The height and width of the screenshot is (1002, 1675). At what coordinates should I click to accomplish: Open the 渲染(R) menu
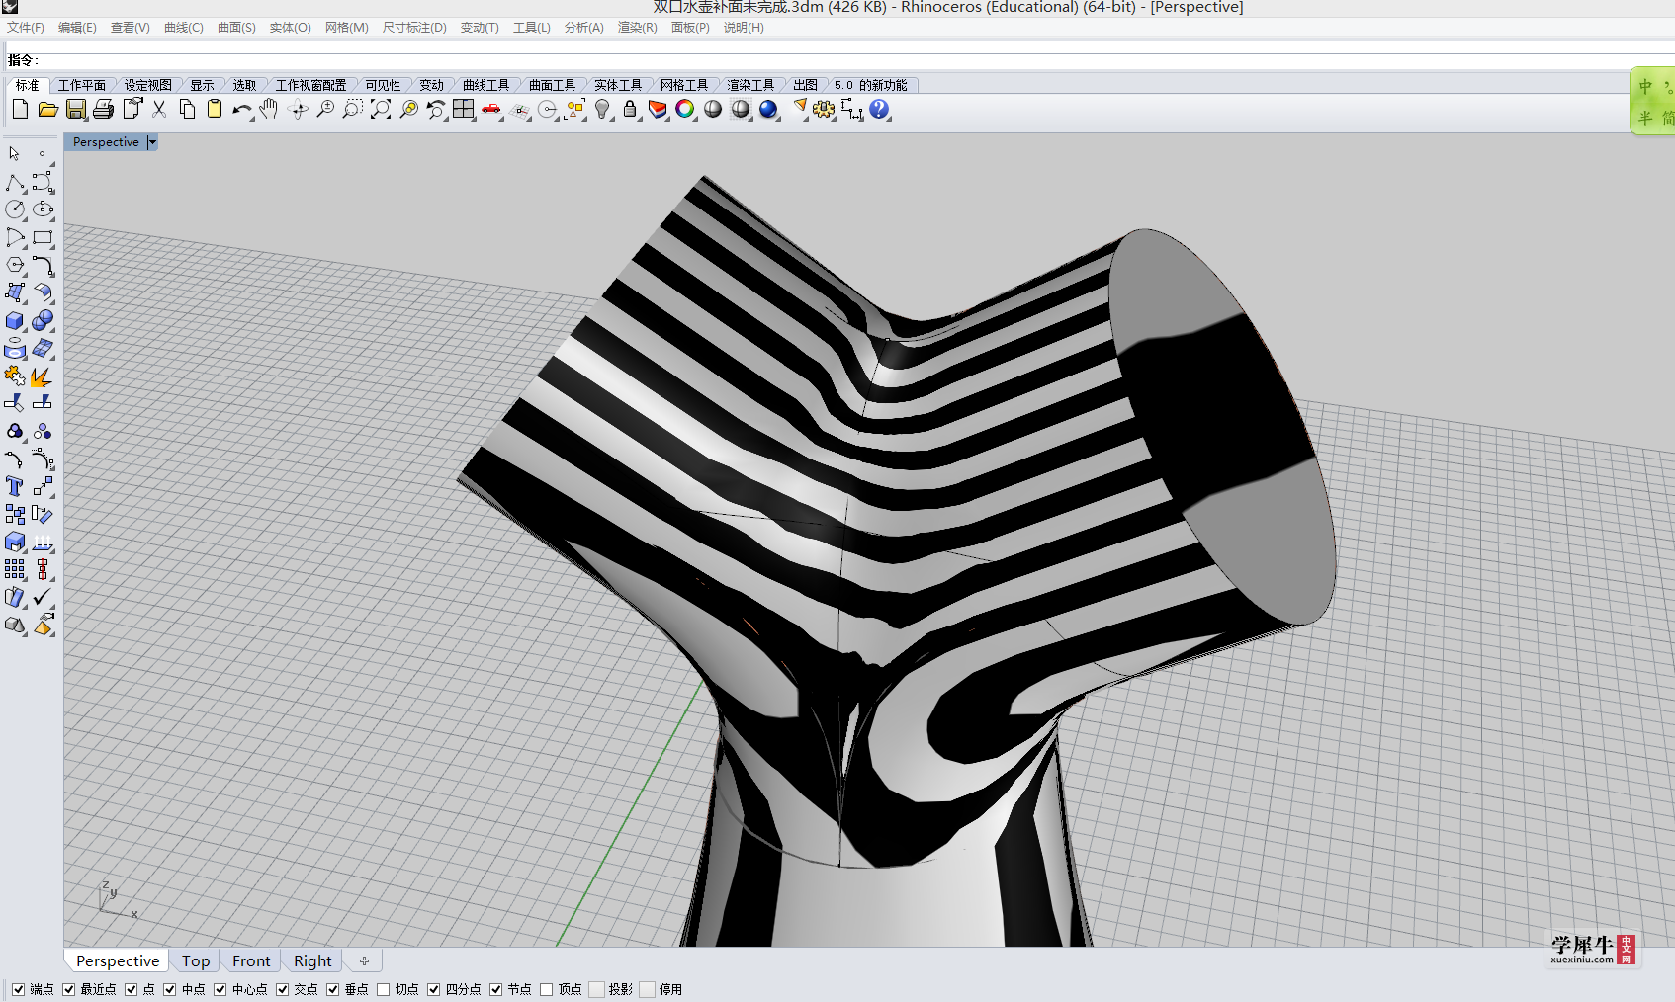638,28
